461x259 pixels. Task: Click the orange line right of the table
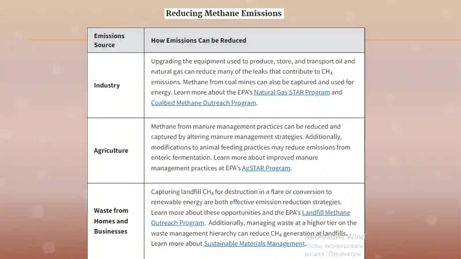click(413, 40)
